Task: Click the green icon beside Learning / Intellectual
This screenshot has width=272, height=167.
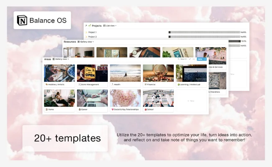Action: point(178,84)
